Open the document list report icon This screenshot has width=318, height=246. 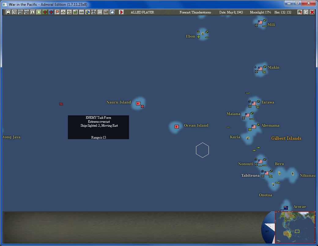click(x=14, y=12)
